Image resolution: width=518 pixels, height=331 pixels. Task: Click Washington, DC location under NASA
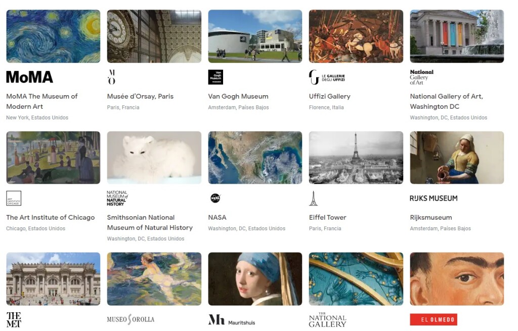pyautogui.click(x=247, y=228)
